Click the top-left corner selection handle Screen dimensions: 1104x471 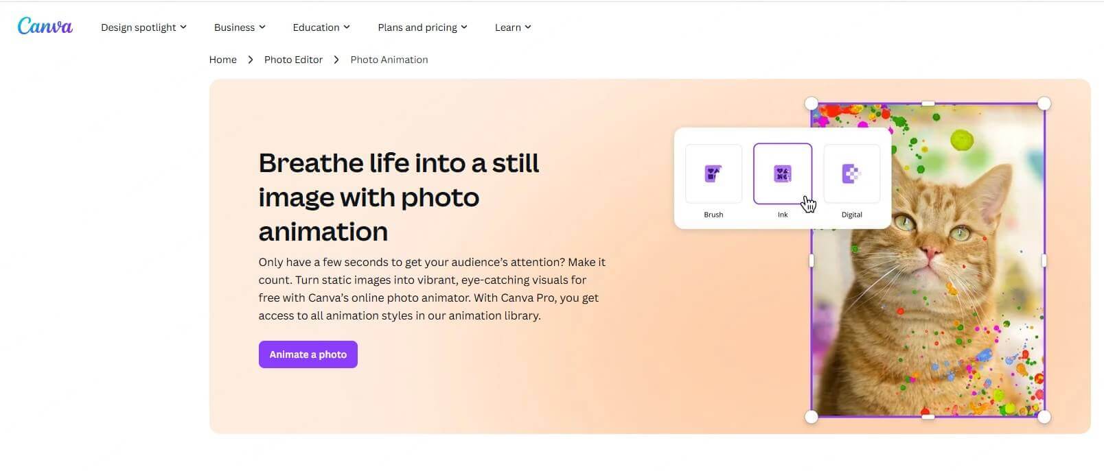click(811, 103)
